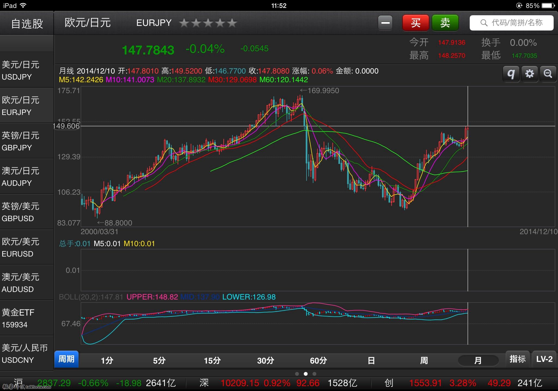
Task: Tap the M20:137.8932 moving average label
Action: 181,80
